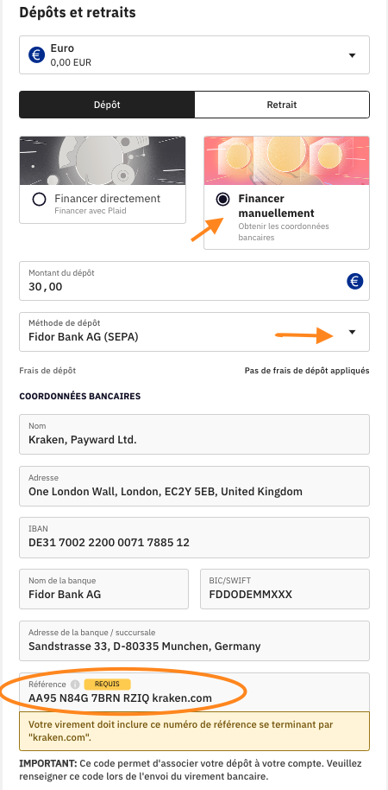Click the yellow REQUIS badge
Screen dimensions: 388x790
107,685
